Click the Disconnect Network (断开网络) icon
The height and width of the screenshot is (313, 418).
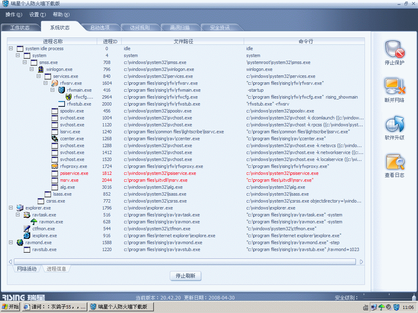(x=395, y=86)
